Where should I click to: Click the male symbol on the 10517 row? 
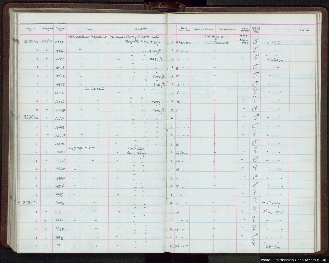tap(255, 143)
